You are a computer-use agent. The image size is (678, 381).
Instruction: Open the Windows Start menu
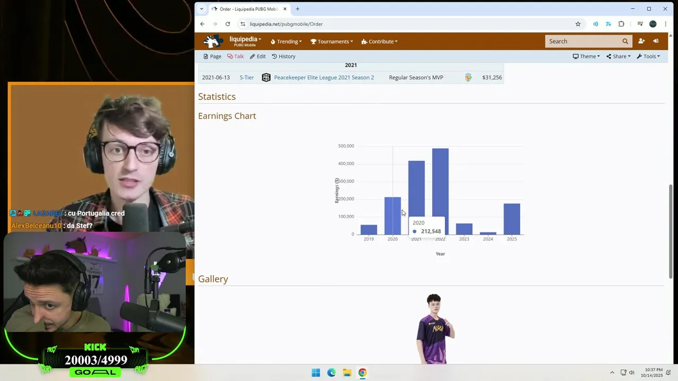[x=316, y=373]
